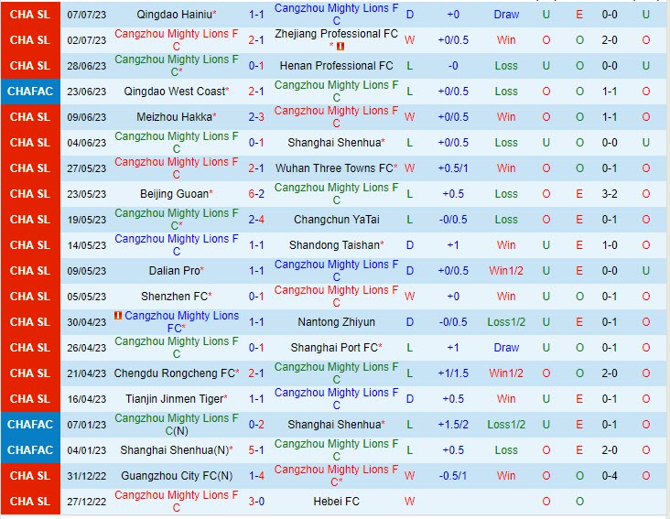Viewport: 670px width, 519px height.
Task: Click the 2-3 score of Meizhou Hakka match
Action: [256, 117]
